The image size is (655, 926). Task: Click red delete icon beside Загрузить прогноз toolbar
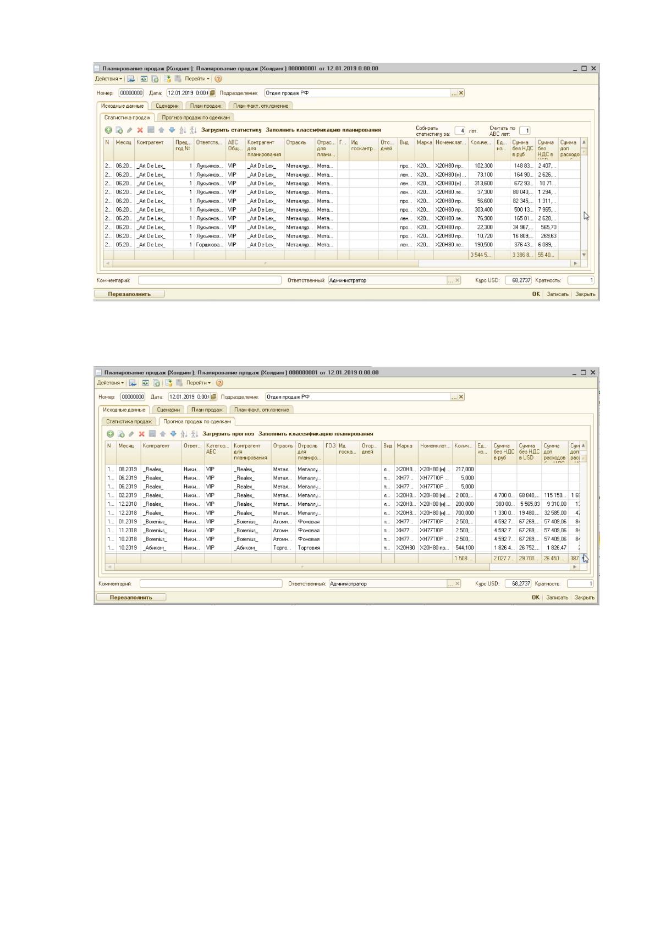(x=141, y=434)
